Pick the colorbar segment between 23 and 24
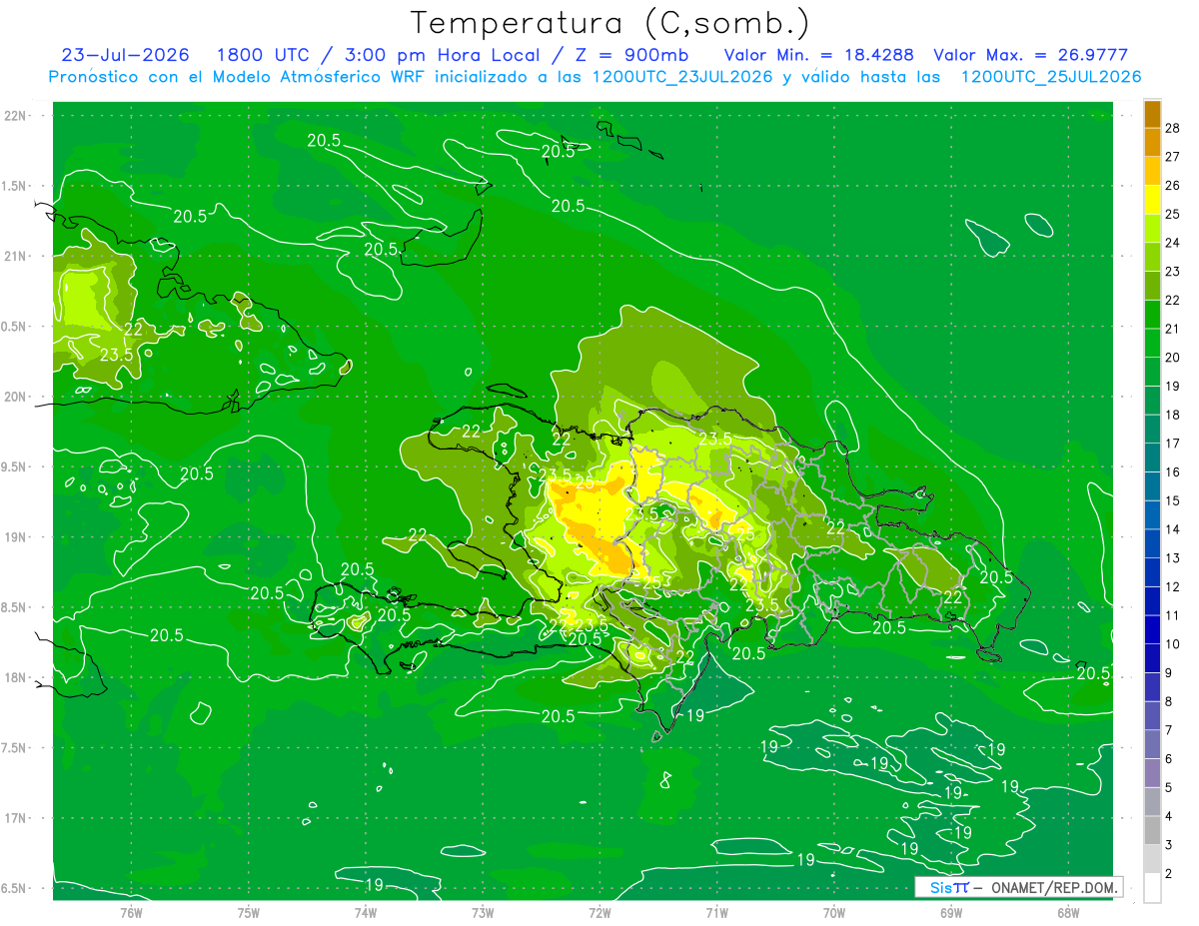Image resolution: width=1199 pixels, height=926 pixels. click(1152, 257)
